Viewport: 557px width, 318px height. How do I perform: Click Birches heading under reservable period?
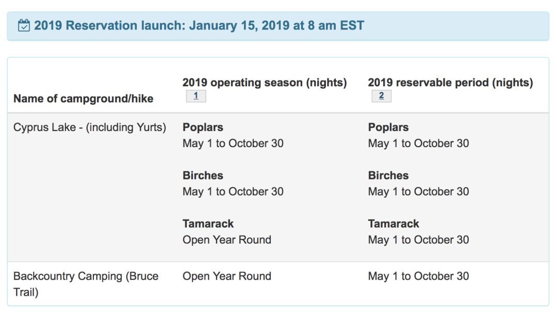tap(388, 176)
